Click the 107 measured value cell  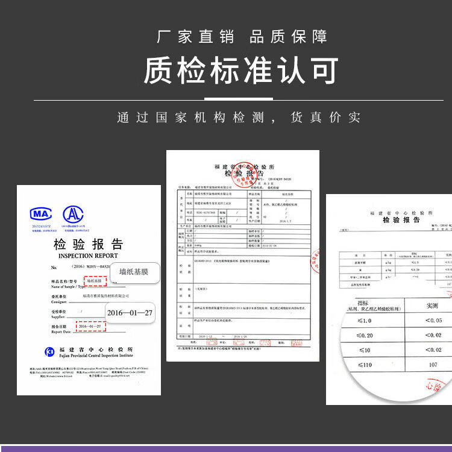pyautogui.click(x=433, y=365)
